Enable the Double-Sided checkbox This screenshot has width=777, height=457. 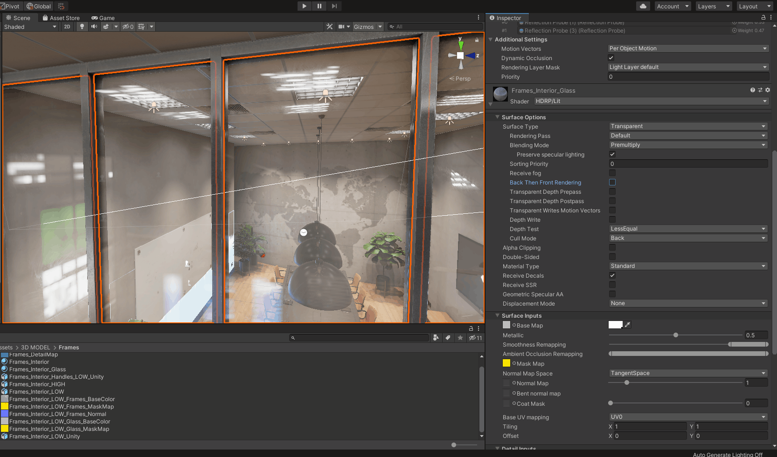[612, 257]
